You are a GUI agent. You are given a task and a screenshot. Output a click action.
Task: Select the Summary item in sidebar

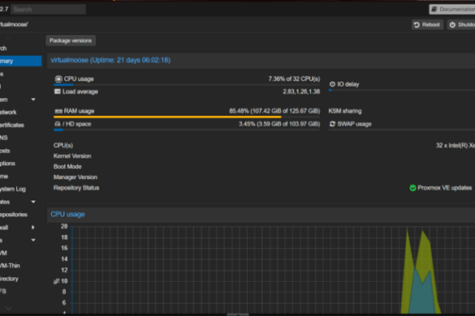click(20, 61)
